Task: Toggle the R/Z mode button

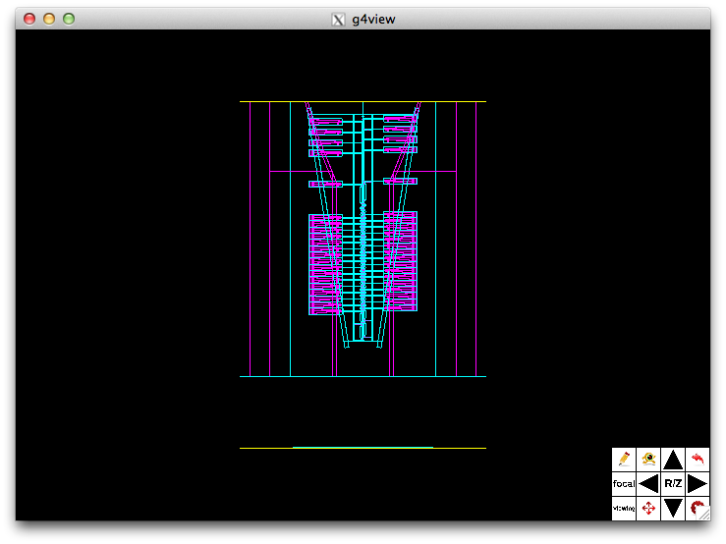Action: tap(673, 483)
